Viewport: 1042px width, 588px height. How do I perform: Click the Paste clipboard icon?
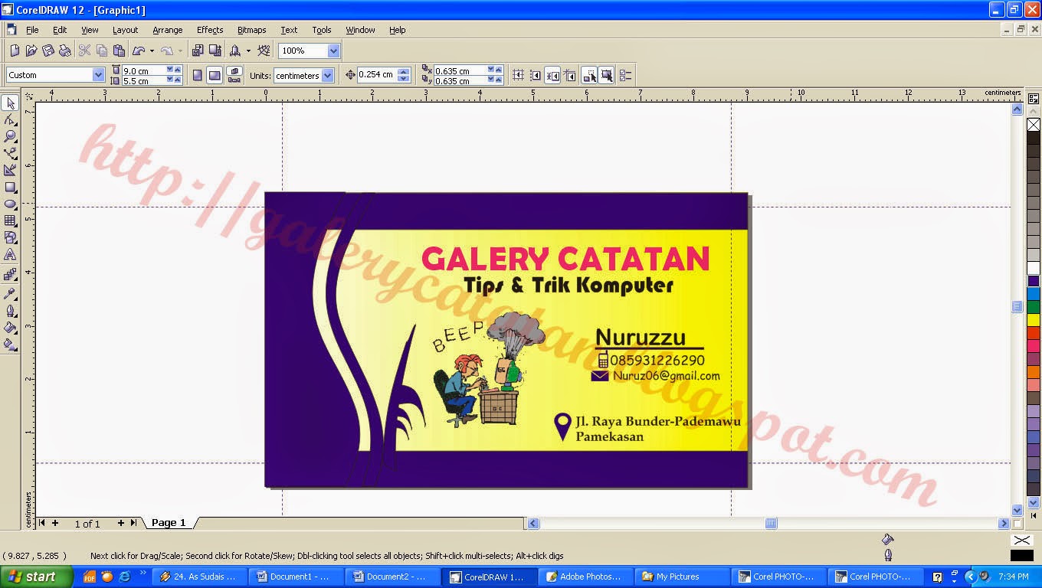pyautogui.click(x=119, y=51)
